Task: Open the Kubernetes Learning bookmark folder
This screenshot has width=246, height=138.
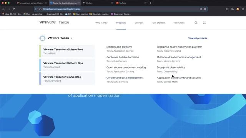Action: [x=99, y=14]
